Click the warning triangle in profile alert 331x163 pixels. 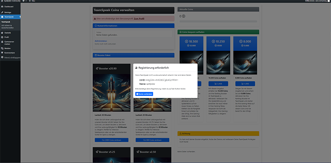pyautogui.click(x=95, y=19)
